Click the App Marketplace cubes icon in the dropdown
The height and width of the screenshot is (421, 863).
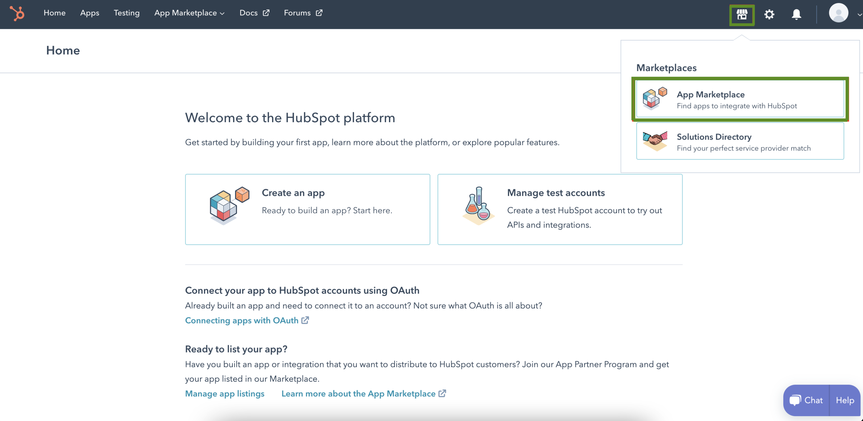tap(655, 98)
